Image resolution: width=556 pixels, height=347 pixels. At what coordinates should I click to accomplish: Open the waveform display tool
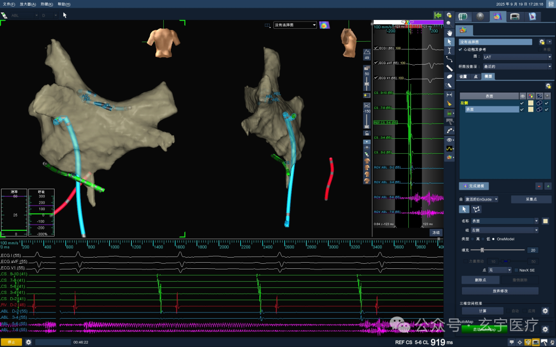tap(449, 149)
